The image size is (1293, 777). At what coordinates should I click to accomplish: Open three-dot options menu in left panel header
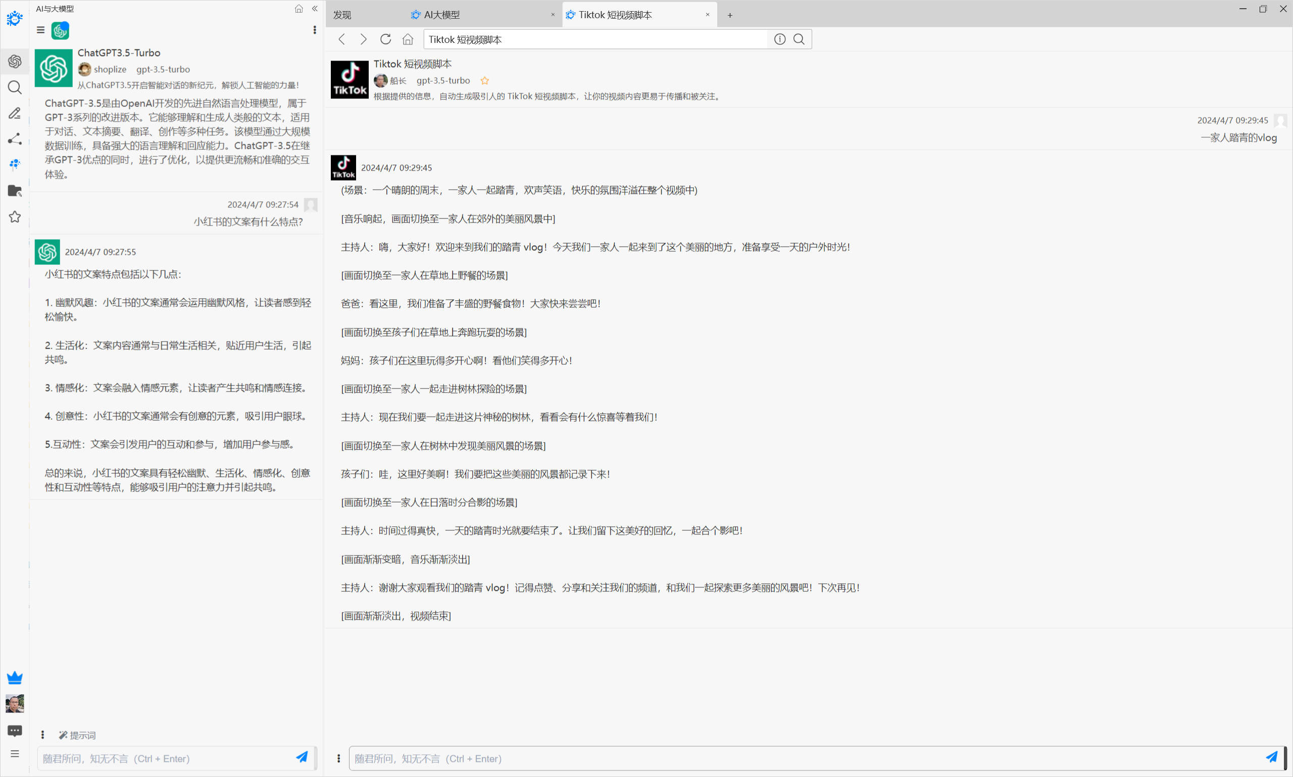[315, 30]
